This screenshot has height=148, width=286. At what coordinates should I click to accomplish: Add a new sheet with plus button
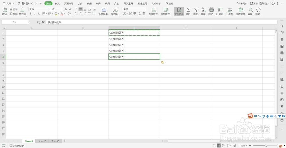tap(64, 141)
